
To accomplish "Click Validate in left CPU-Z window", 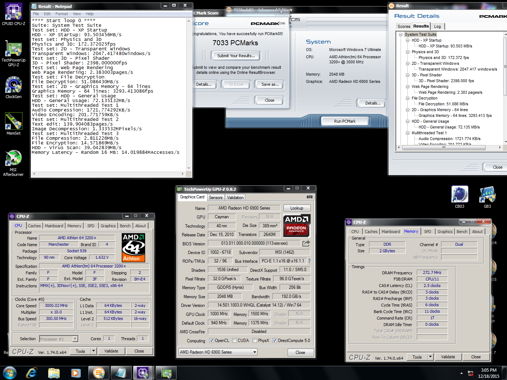I will pyautogui.click(x=111, y=351).
